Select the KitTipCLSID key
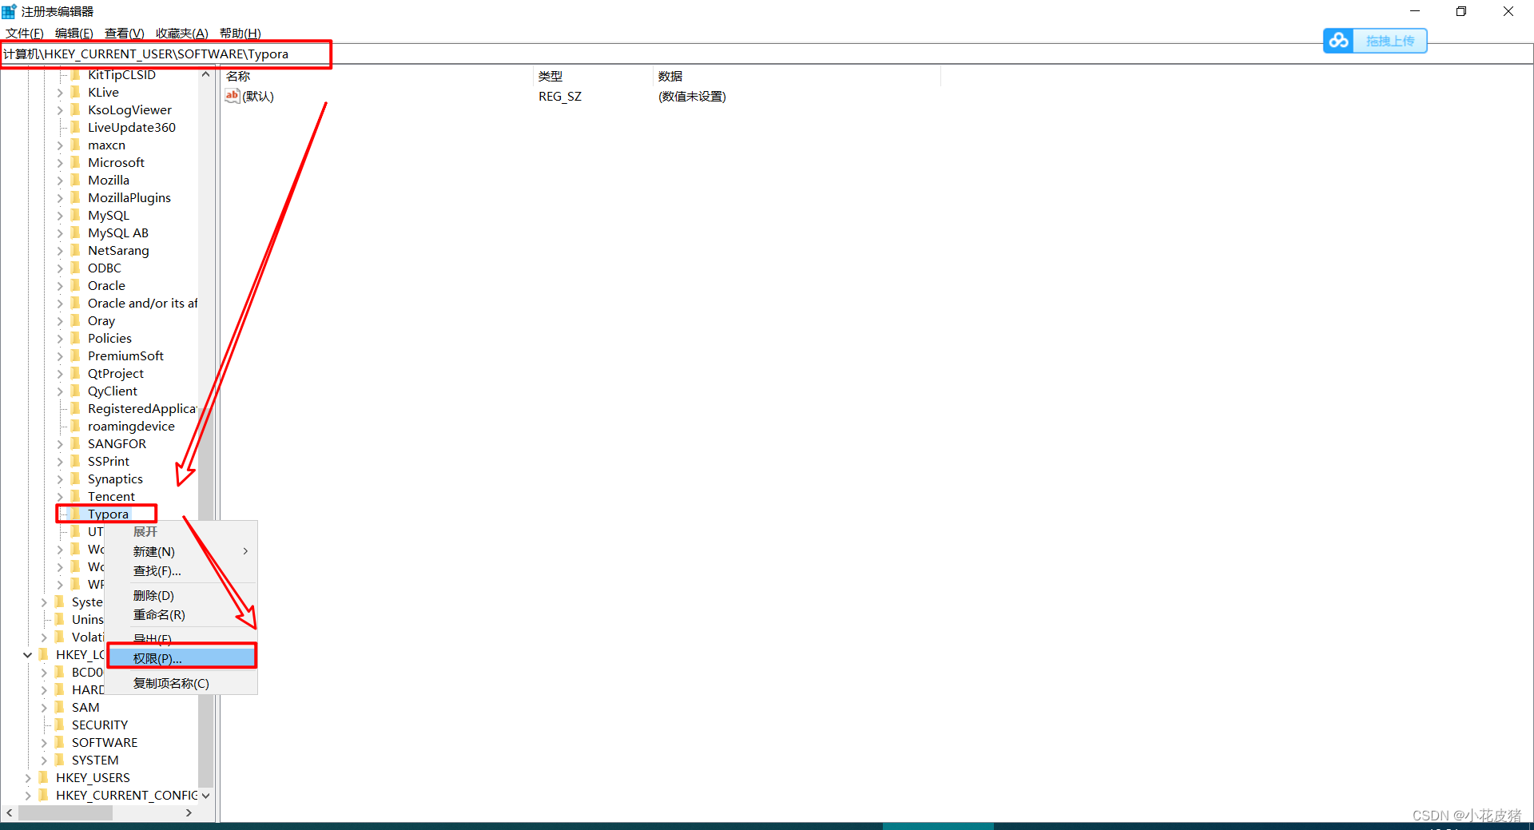Image resolution: width=1534 pixels, height=830 pixels. (x=121, y=74)
